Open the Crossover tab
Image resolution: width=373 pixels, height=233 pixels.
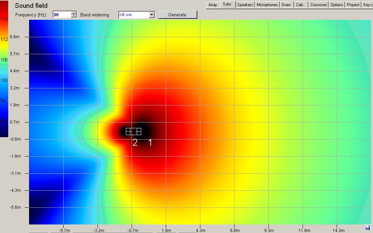(319, 5)
